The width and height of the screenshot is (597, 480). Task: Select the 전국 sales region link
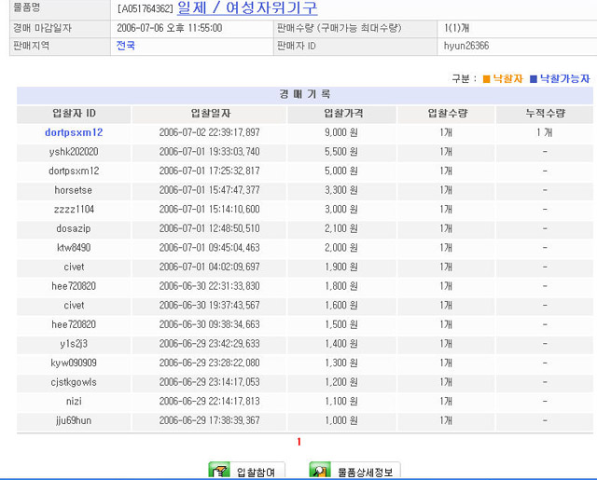coord(126,45)
